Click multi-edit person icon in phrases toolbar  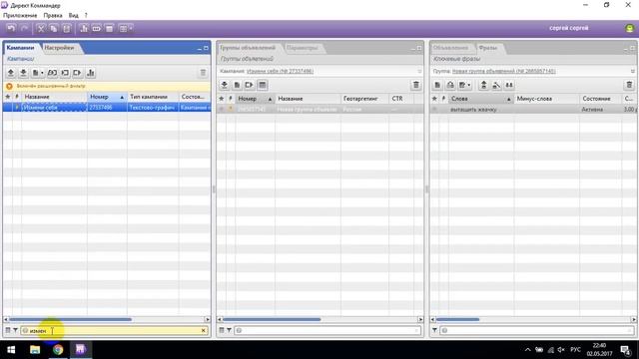[x=496, y=85]
